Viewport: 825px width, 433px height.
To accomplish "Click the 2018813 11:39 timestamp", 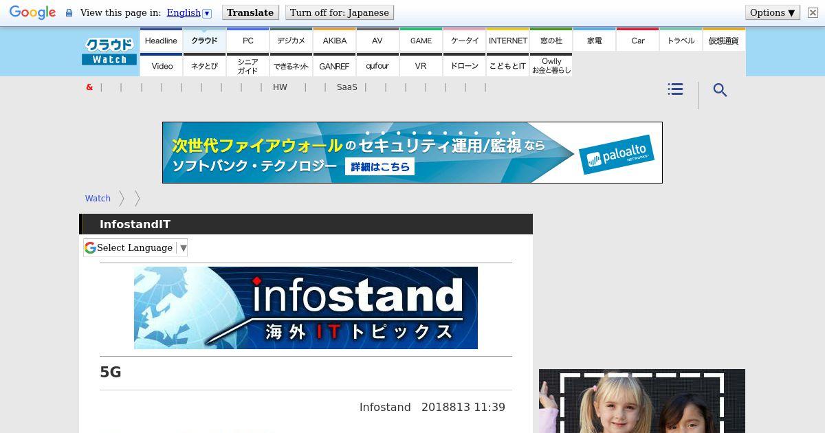I will (x=463, y=407).
